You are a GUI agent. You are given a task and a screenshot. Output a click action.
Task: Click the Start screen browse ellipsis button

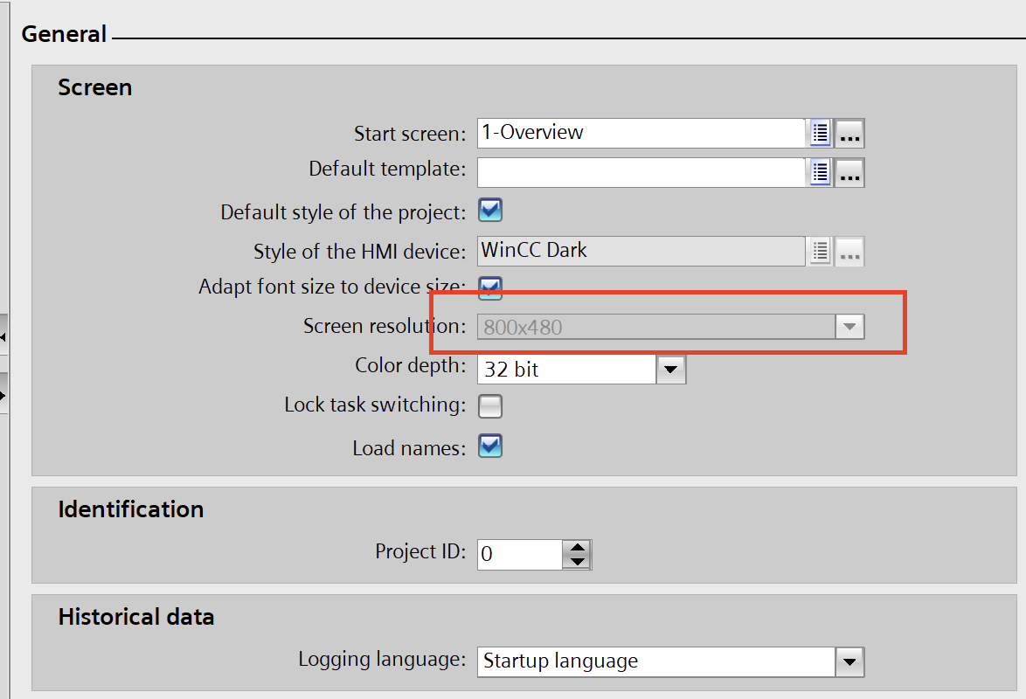pyautogui.click(x=850, y=134)
